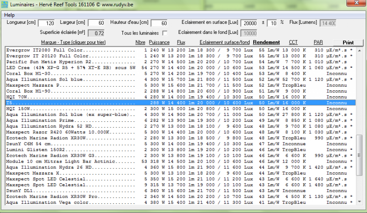Click the Longueur [cm] input field

46,23
